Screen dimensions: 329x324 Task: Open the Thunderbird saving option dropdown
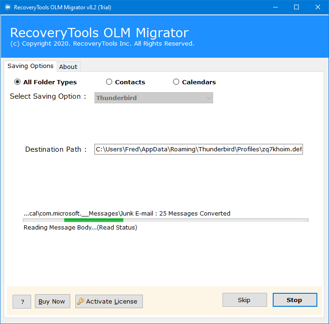(154, 98)
